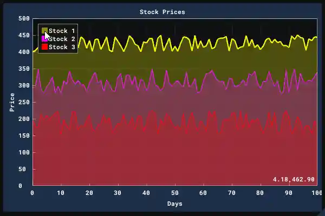Screen dimensions: 325x216
Task: Click the yellow Stock 1 line near day 50
Action: [174, 49]
